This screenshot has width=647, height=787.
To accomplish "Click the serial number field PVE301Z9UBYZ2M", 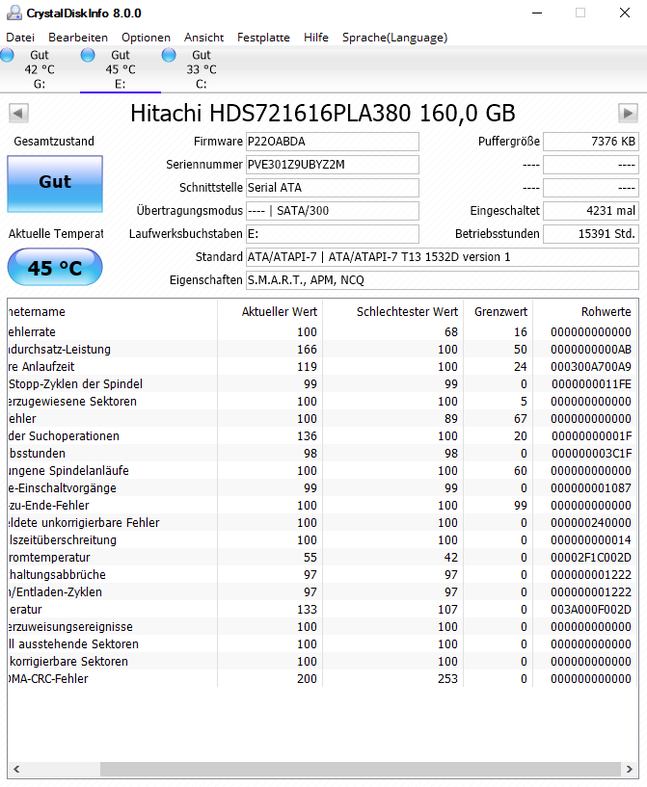I will tap(332, 165).
